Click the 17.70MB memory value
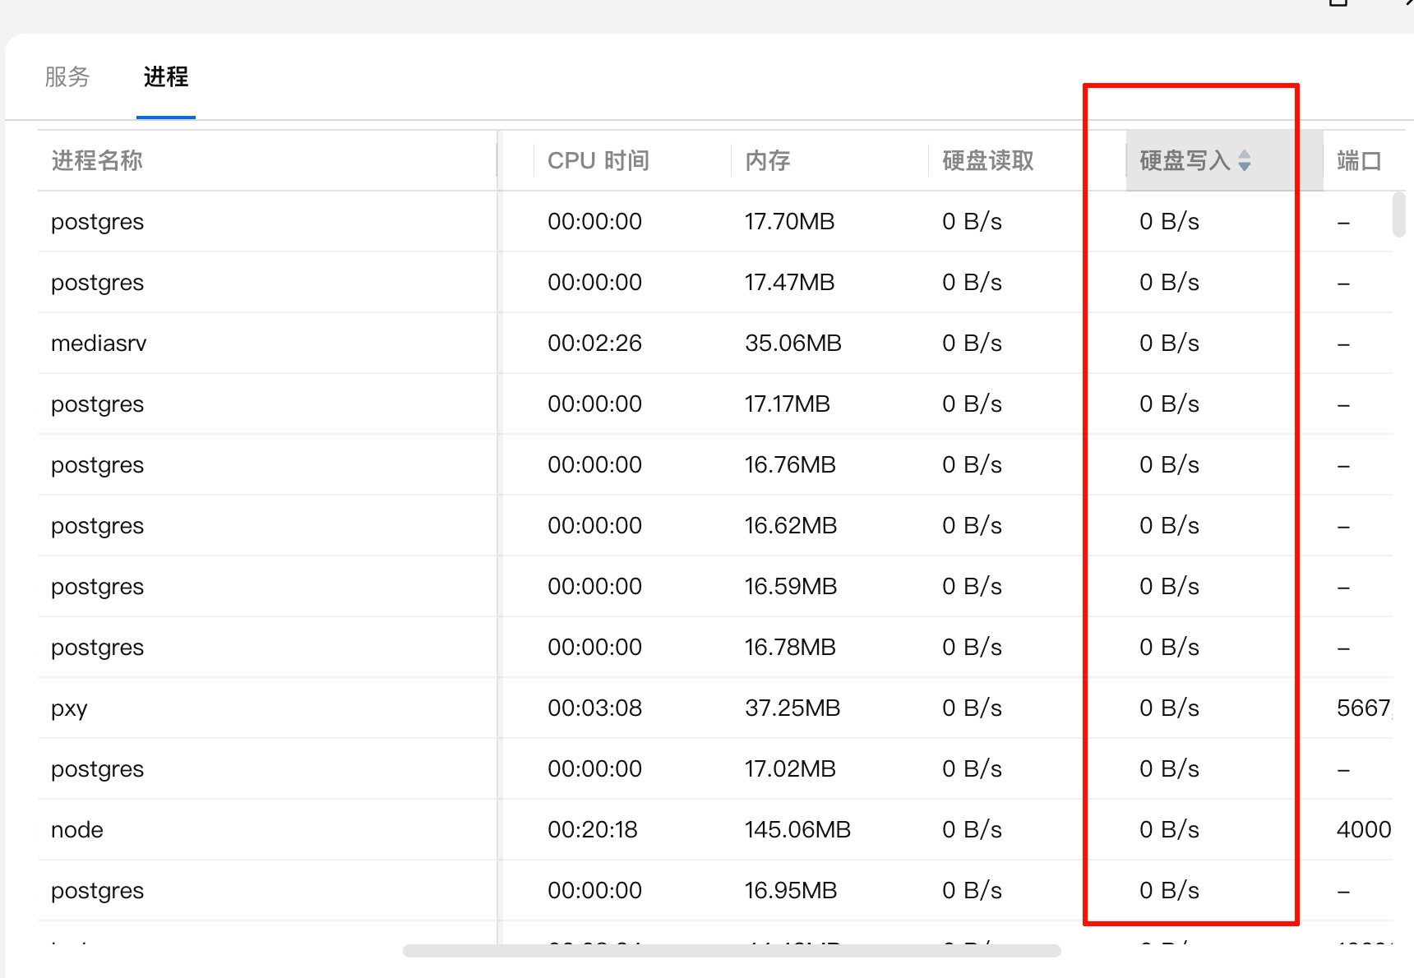Viewport: 1414px width, 978px height. [789, 222]
